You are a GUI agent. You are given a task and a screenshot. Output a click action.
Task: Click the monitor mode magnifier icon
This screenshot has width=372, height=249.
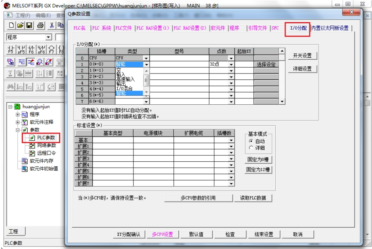pyautogui.click(x=40, y=62)
